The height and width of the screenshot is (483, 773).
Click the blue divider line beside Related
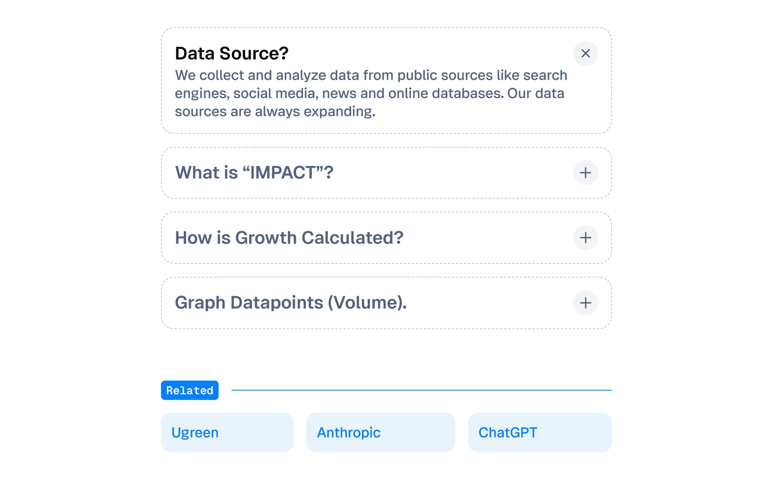tap(421, 390)
